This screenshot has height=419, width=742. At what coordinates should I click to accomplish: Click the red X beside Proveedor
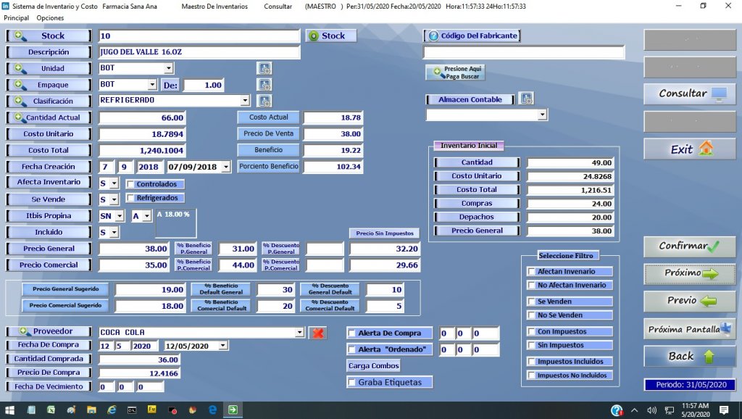317,333
